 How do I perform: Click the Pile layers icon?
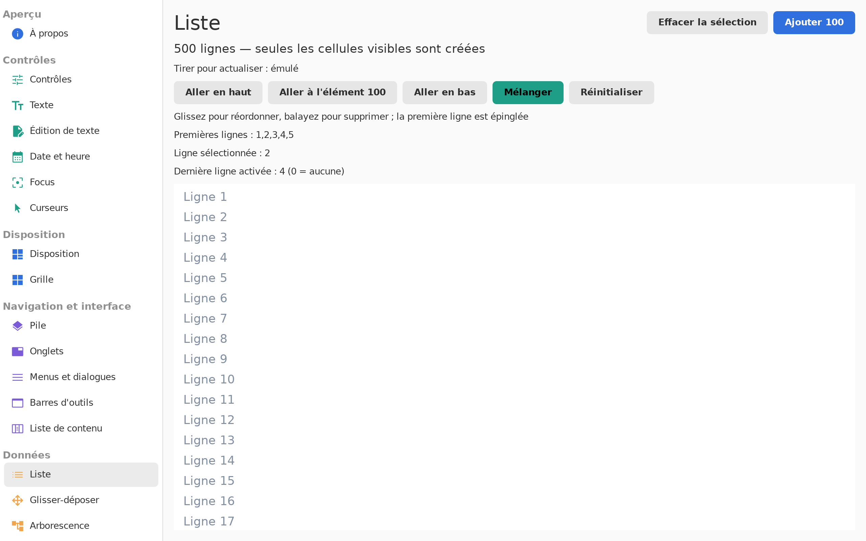(x=18, y=326)
